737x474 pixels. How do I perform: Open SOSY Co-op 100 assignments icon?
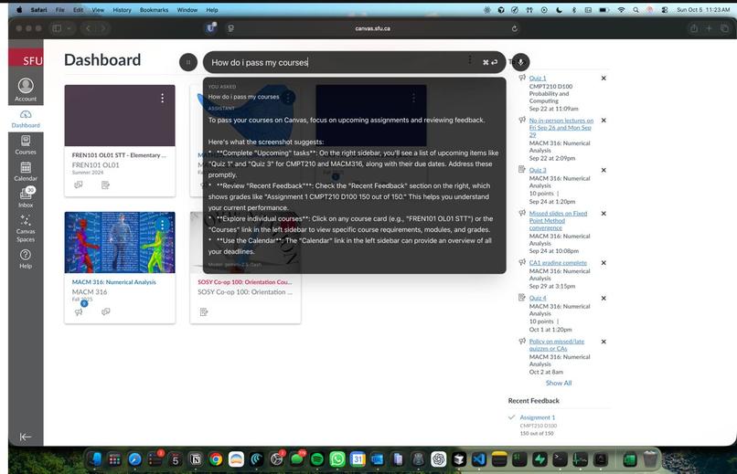pos(204,311)
